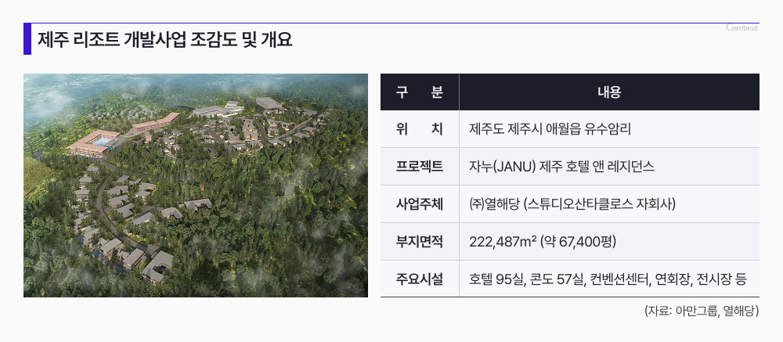Select the 위 치 row label

point(420,129)
